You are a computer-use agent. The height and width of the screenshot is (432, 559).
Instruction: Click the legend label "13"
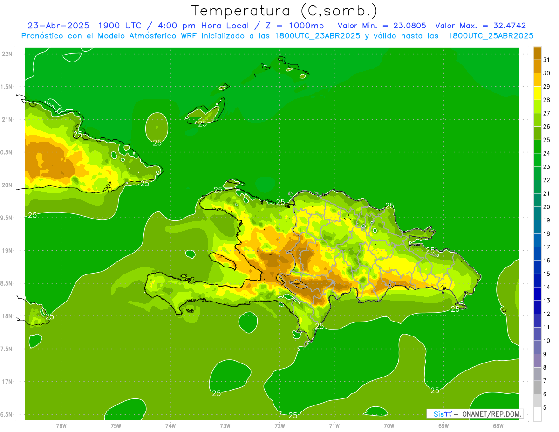coord(546,300)
